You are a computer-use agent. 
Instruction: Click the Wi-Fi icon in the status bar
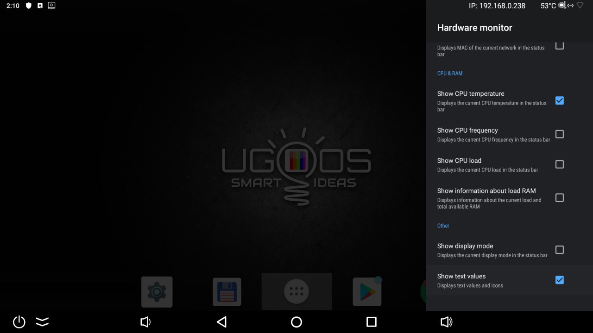tap(580, 6)
